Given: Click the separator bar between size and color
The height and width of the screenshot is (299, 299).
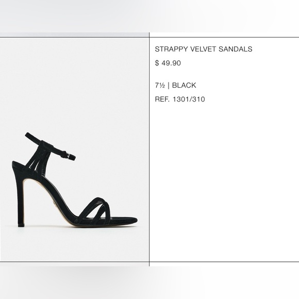Looking at the screenshot, I should click(x=169, y=85).
